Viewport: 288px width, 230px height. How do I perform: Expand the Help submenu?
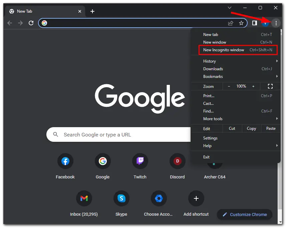tap(236, 146)
